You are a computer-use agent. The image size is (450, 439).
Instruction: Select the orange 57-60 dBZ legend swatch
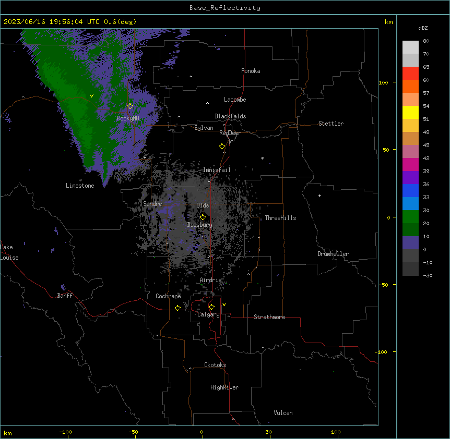pyautogui.click(x=410, y=87)
